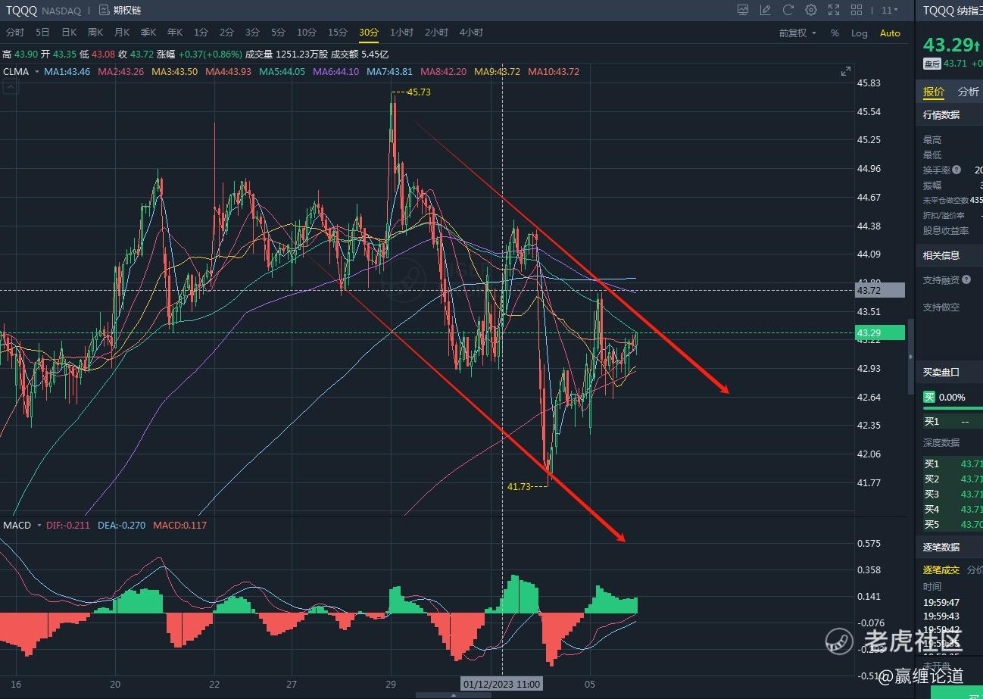The height and width of the screenshot is (699, 983).
Task: Open the 11 layout number dropdown
Action: 890,10
